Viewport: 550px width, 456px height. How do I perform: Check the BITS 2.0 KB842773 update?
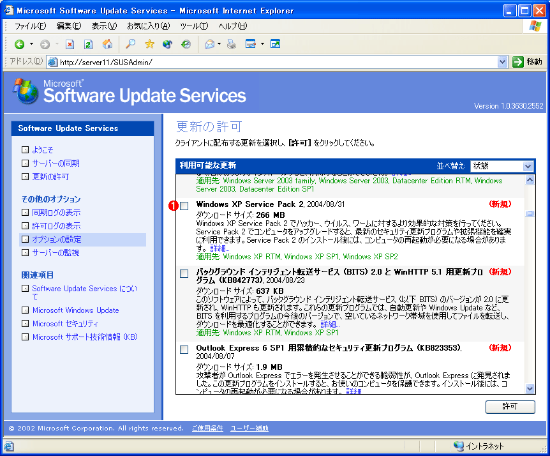(x=184, y=273)
